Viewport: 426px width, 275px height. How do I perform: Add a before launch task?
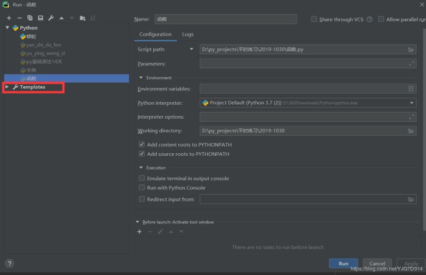140,231
